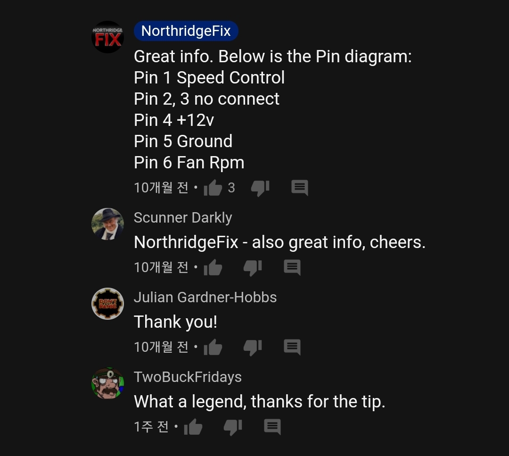The width and height of the screenshot is (509, 456).
Task: Like Scunner Darkly's comment
Action: 213,268
